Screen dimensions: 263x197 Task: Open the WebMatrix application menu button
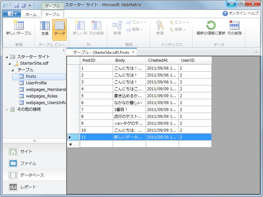pyautogui.click(x=12, y=14)
